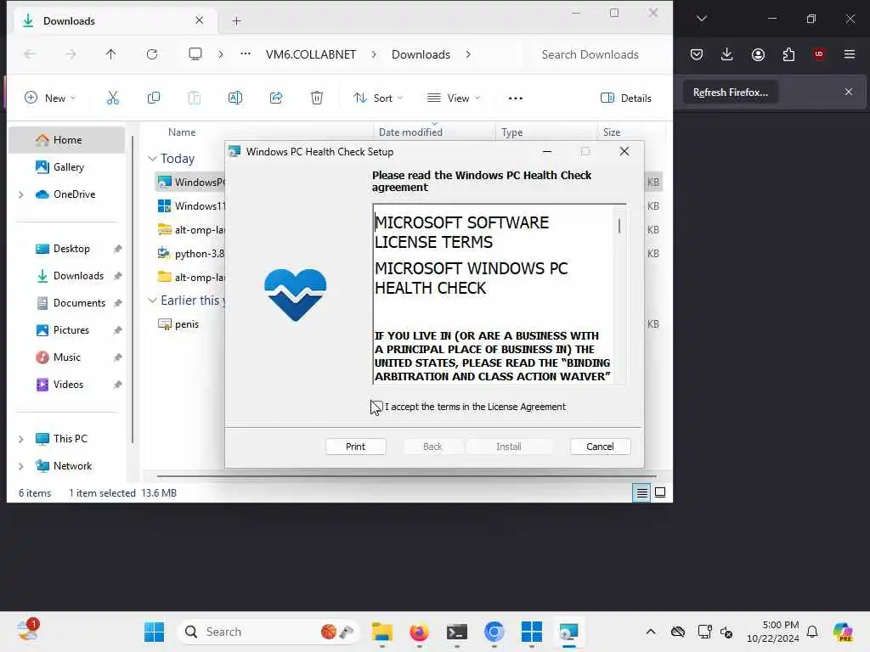Go up one folder with the Up arrow
This screenshot has width=870, height=652.
pyautogui.click(x=111, y=54)
